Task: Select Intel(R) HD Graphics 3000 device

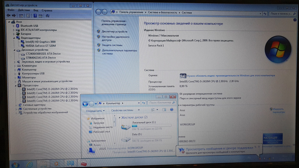Action: [40, 42]
